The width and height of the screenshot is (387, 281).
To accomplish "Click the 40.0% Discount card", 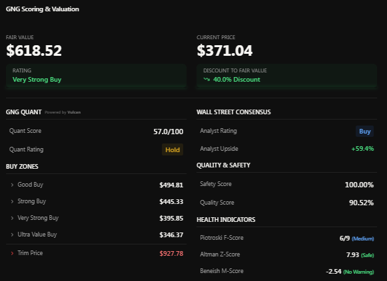I will point(287,76).
